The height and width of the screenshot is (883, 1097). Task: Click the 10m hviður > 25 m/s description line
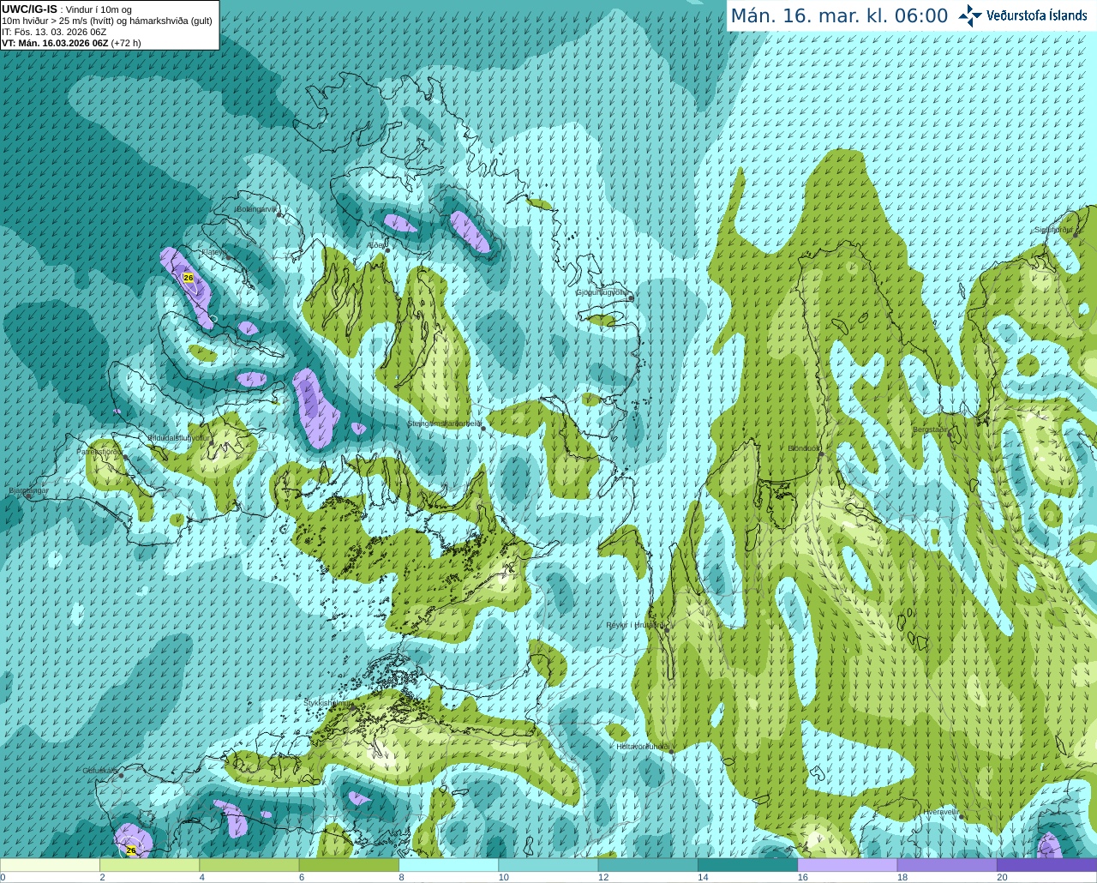(x=107, y=21)
